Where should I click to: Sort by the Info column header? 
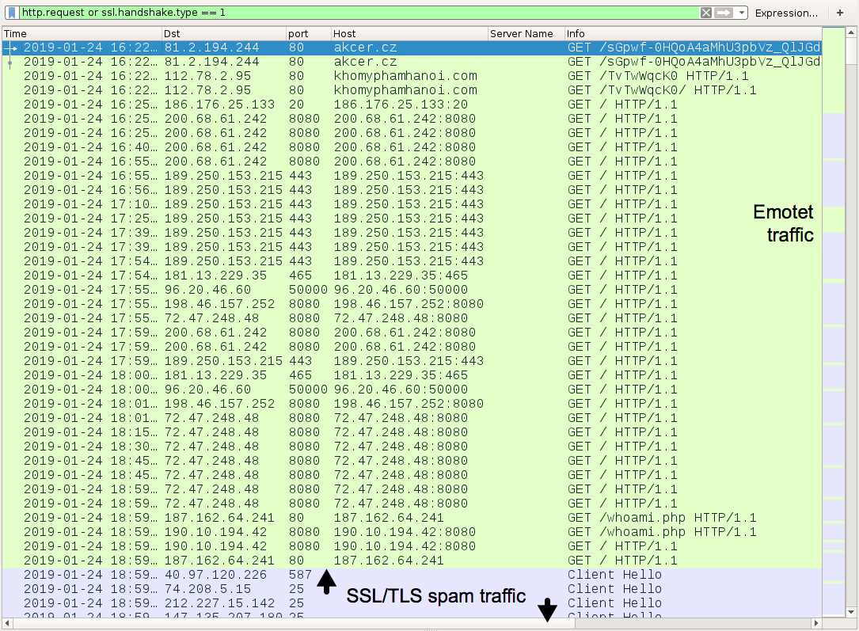coord(693,33)
